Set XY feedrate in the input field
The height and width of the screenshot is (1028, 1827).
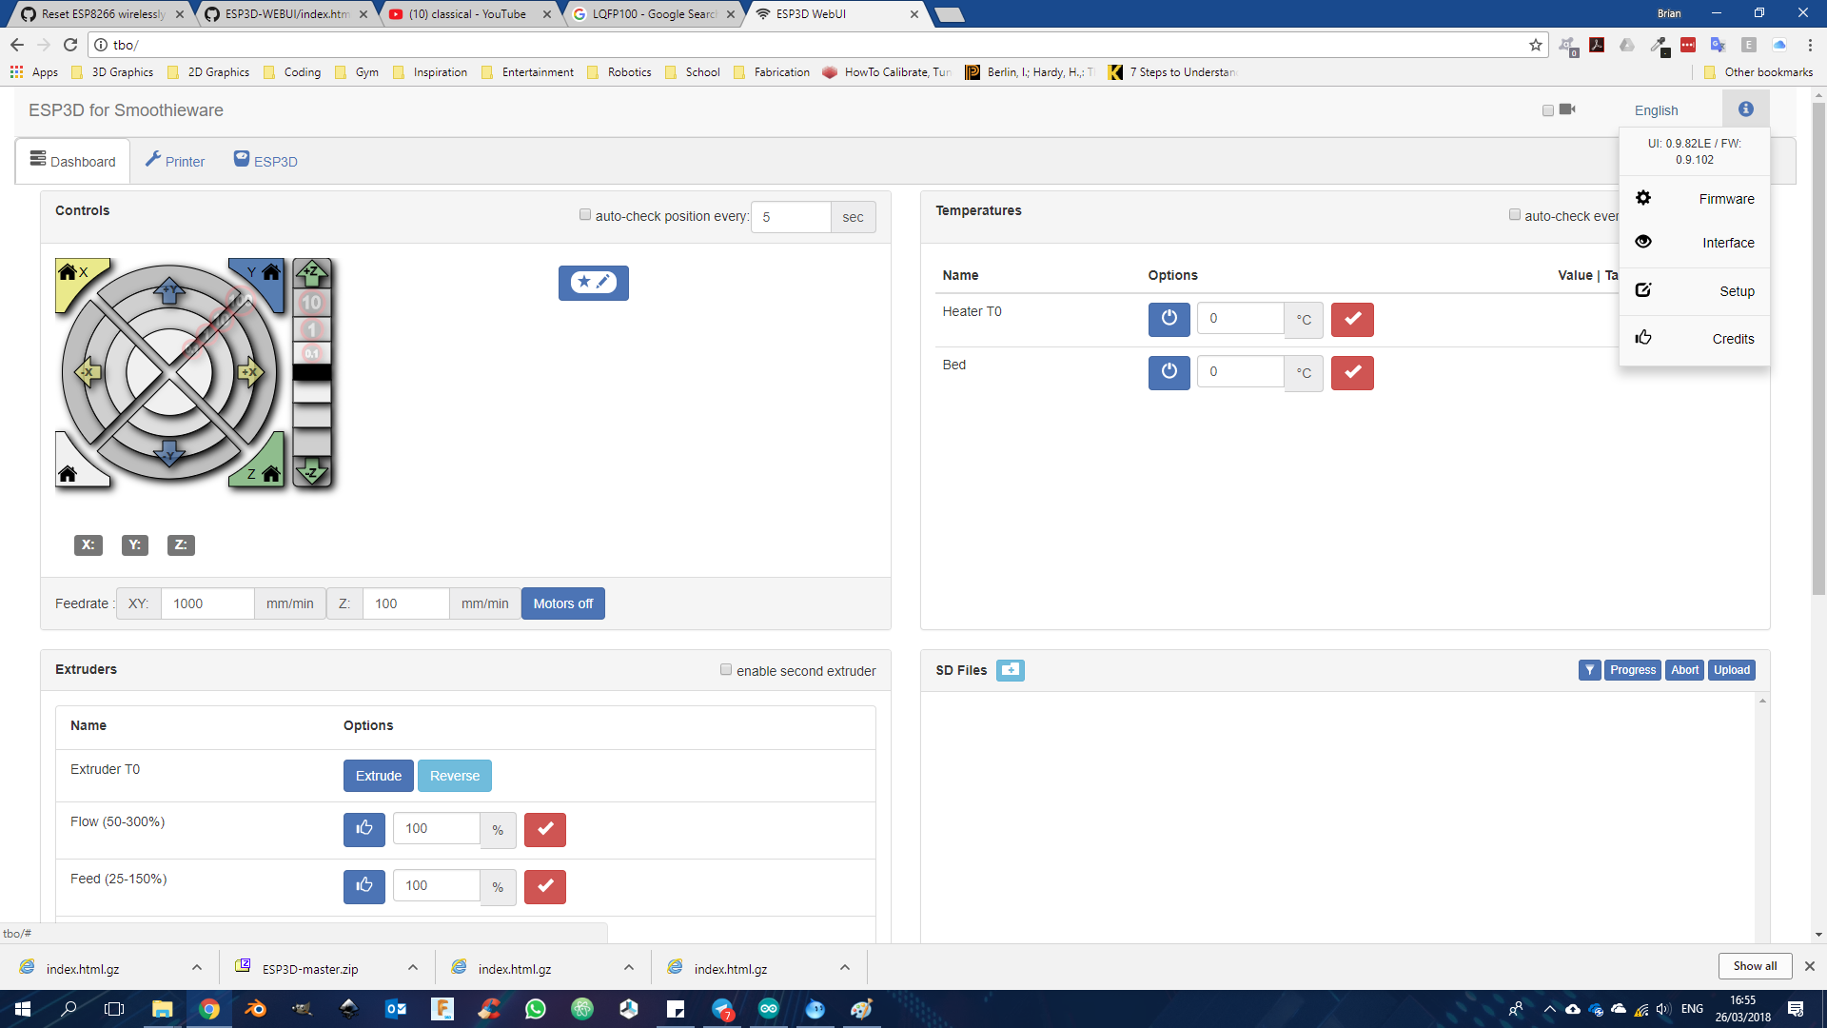pyautogui.click(x=207, y=603)
